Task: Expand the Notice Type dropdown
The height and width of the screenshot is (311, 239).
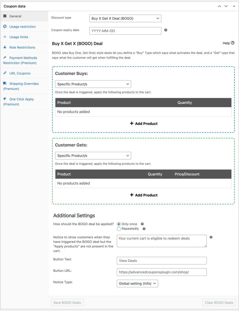Action: tap(137, 283)
